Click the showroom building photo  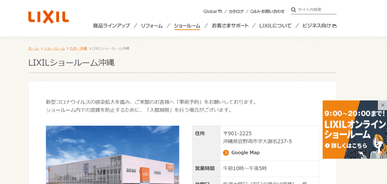coord(113,155)
